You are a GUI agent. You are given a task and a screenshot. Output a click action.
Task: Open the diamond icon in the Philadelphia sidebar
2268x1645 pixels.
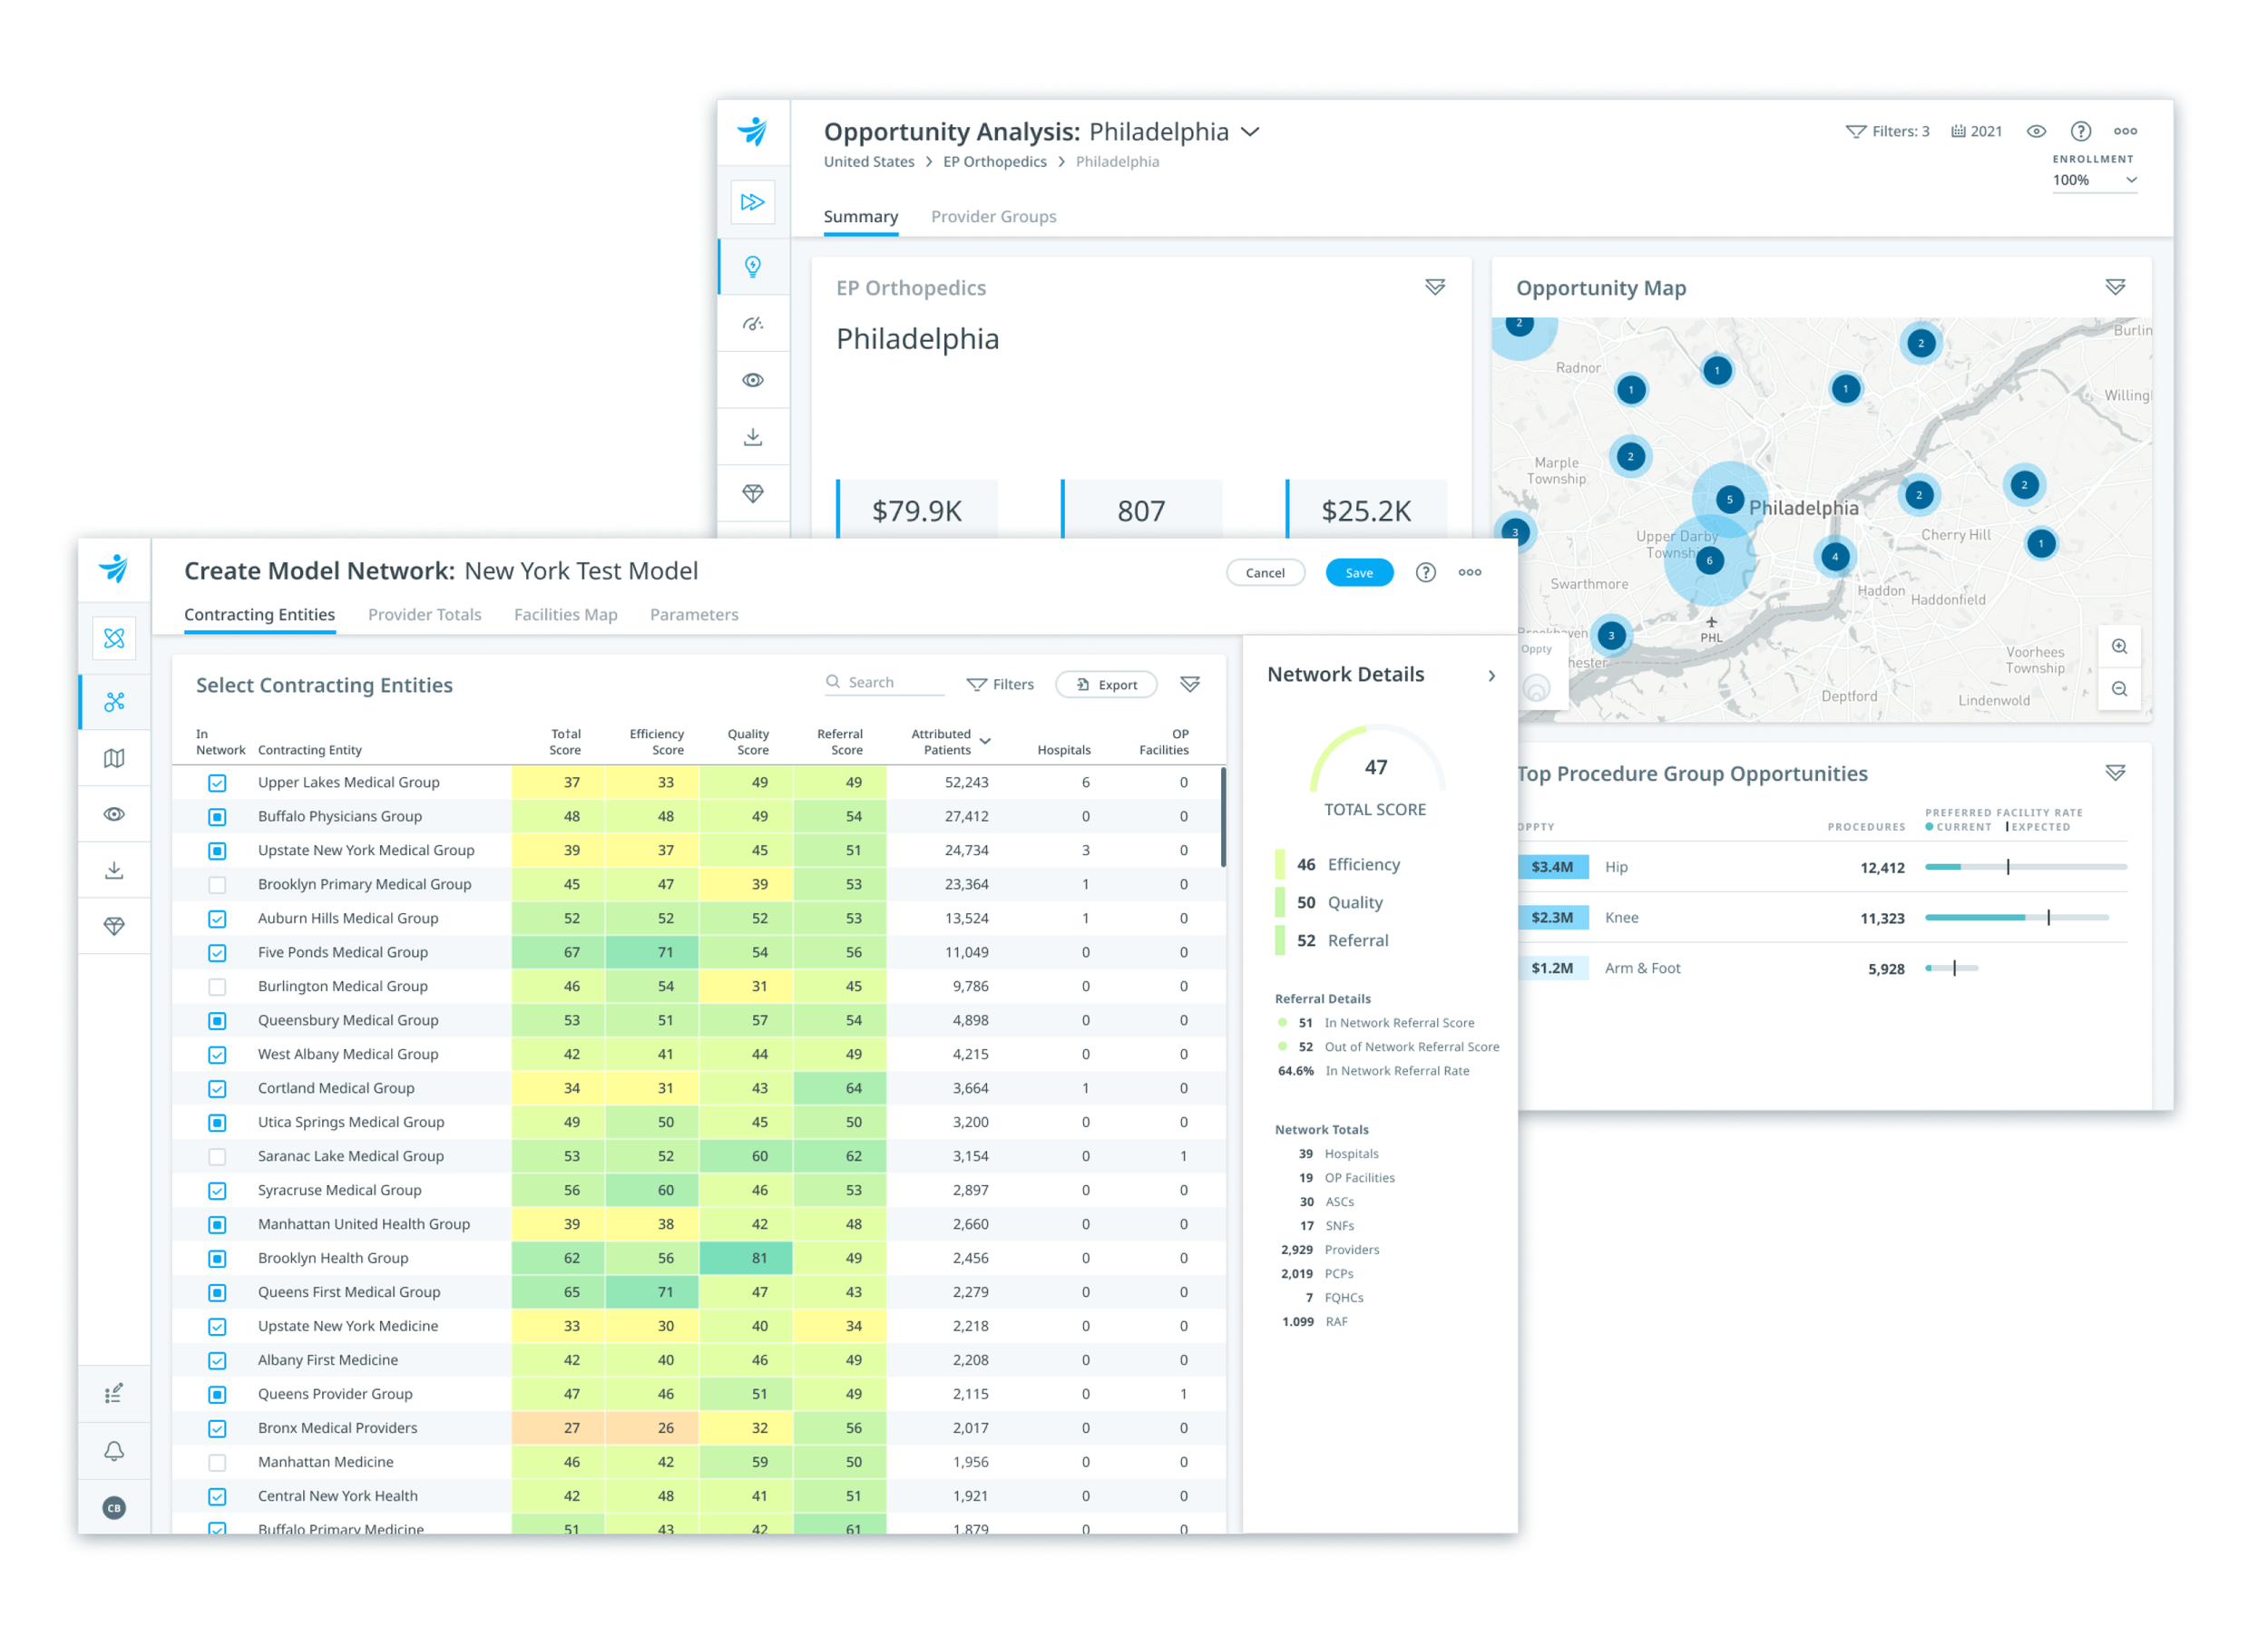(753, 493)
